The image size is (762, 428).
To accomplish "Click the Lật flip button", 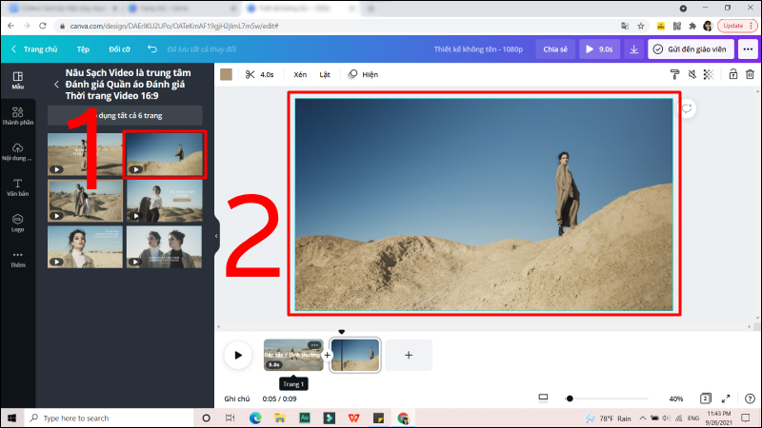I will [325, 74].
